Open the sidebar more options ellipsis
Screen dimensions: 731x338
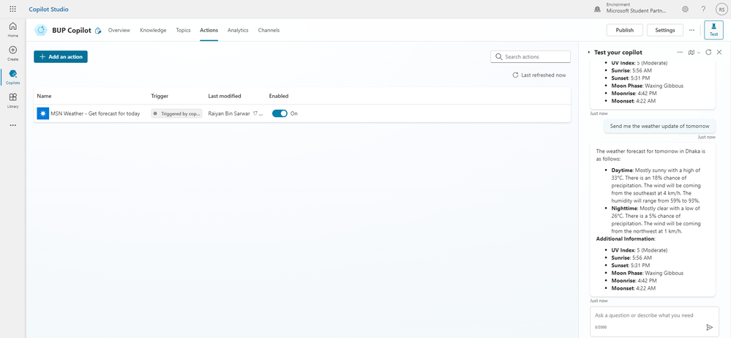click(13, 125)
